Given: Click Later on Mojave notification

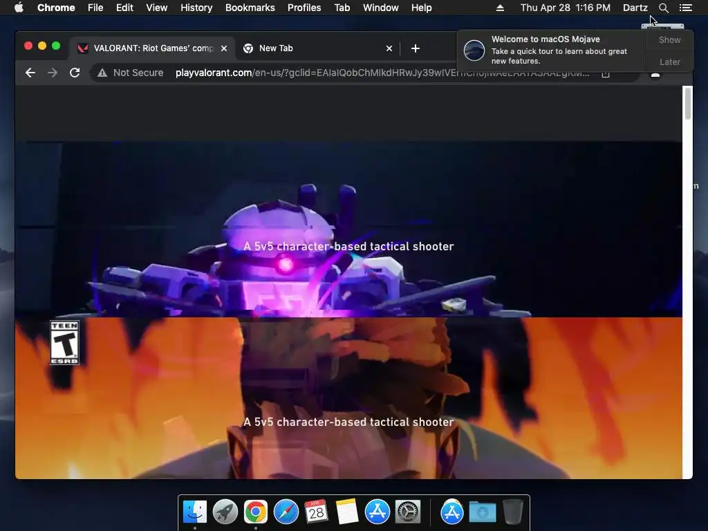Looking at the screenshot, I should coord(669,62).
